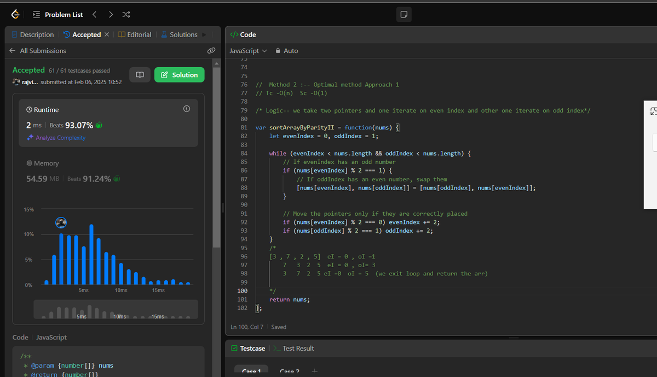Close the Accepted tab
This screenshot has height=377, width=657.
[107, 34]
